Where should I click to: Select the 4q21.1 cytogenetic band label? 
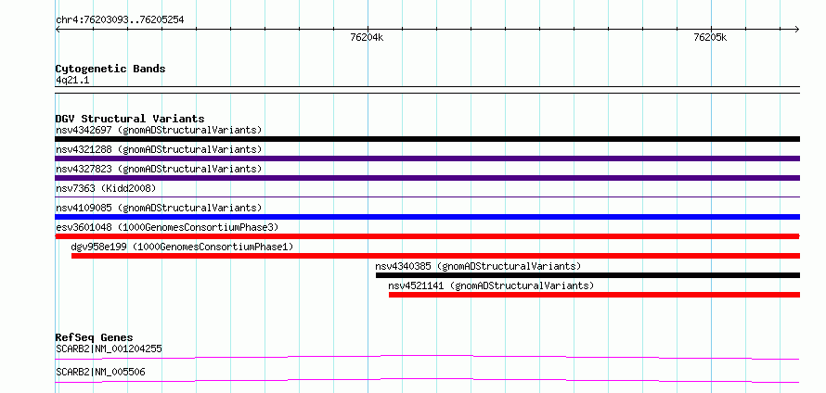[x=72, y=80]
